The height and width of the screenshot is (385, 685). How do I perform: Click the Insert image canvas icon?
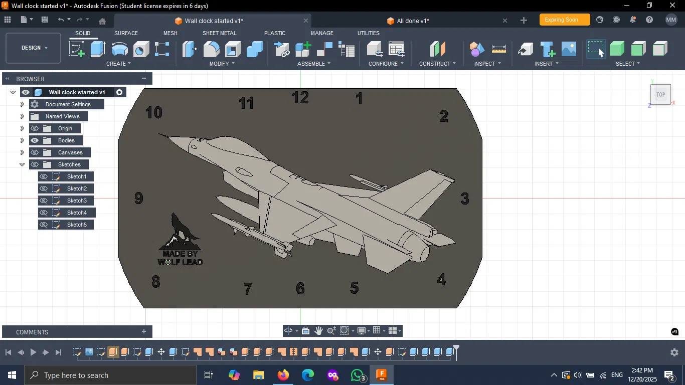(x=569, y=49)
